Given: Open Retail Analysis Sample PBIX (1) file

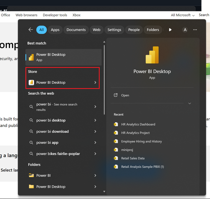Looking at the screenshot, I should tap(142, 167).
